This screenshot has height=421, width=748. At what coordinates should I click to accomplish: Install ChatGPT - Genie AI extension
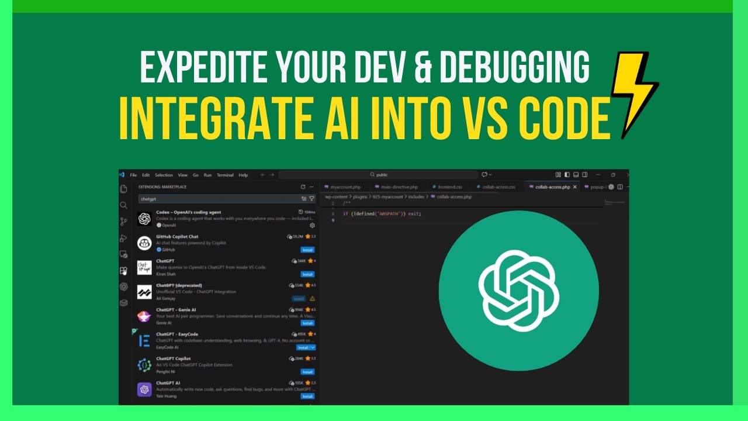click(307, 323)
